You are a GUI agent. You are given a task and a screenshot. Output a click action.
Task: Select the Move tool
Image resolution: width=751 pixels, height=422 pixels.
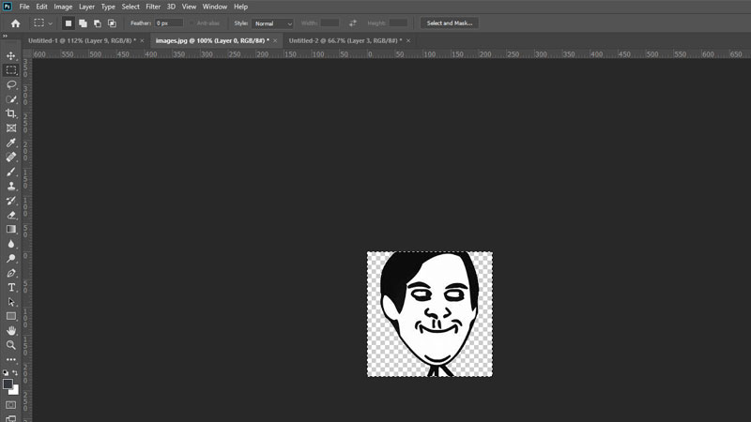(11, 55)
